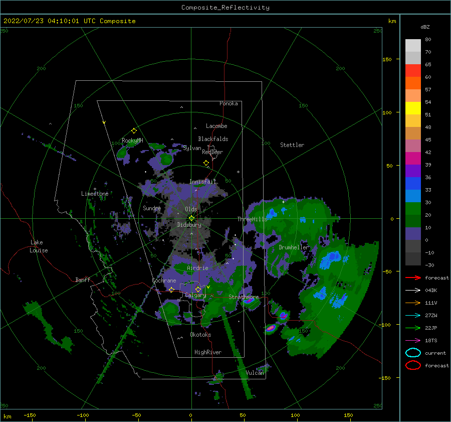
Task: Click the yellow radar site marker at Olds
Action: [191, 218]
